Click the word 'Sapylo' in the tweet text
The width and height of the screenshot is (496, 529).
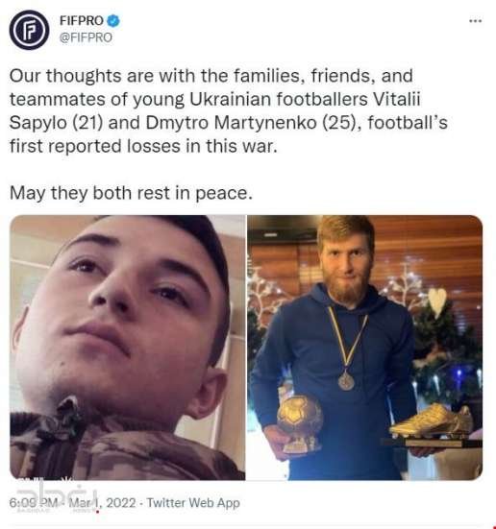tap(38, 123)
